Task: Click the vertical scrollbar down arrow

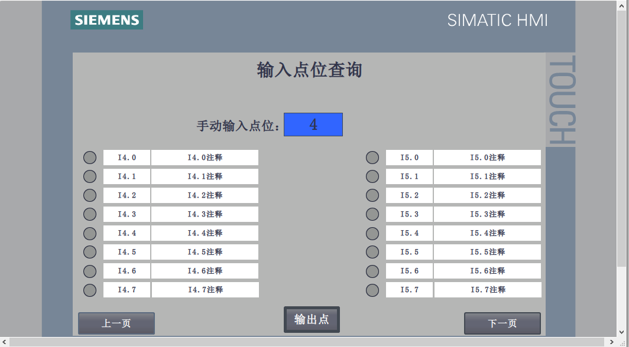Action: (x=623, y=332)
